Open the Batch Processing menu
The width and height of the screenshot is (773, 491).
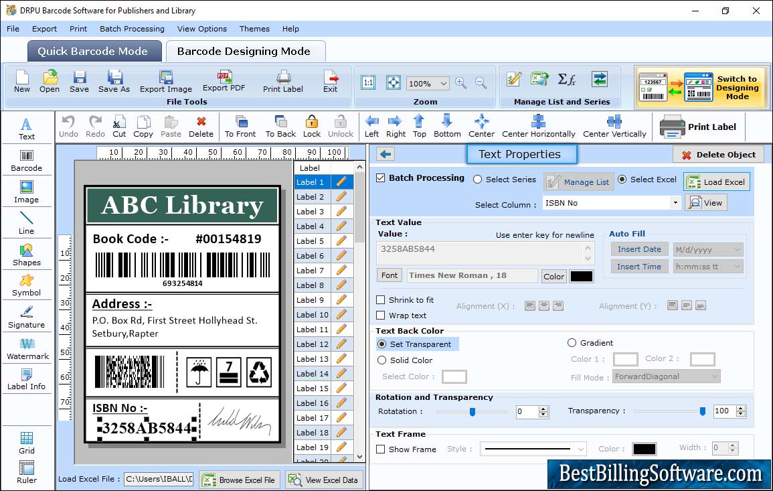(132, 29)
